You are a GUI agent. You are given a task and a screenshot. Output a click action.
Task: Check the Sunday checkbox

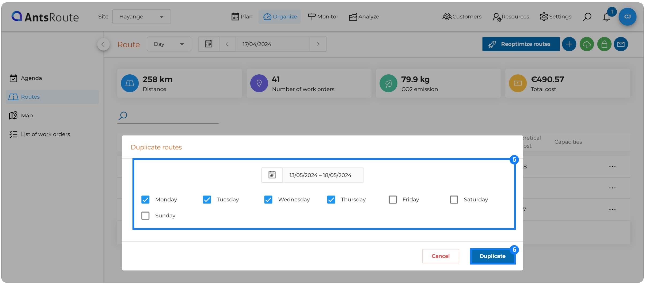click(x=145, y=215)
